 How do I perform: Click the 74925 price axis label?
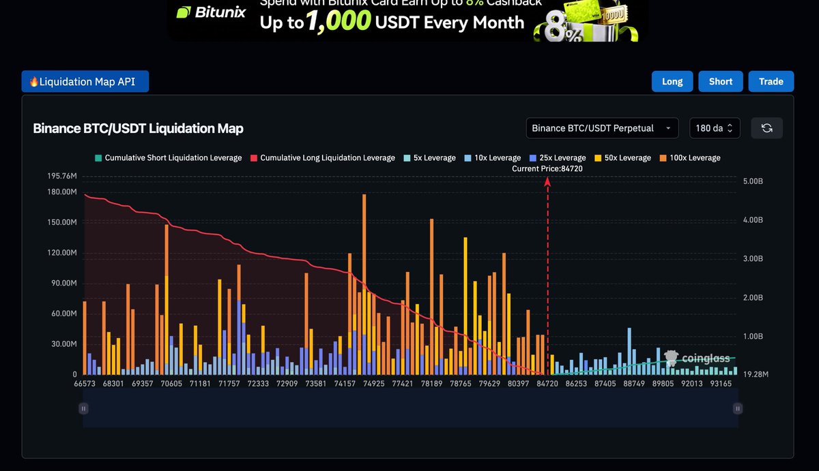coord(374,384)
